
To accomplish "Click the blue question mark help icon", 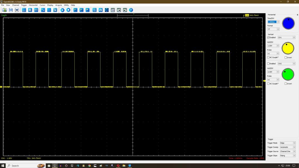I will click(x=131, y=10).
